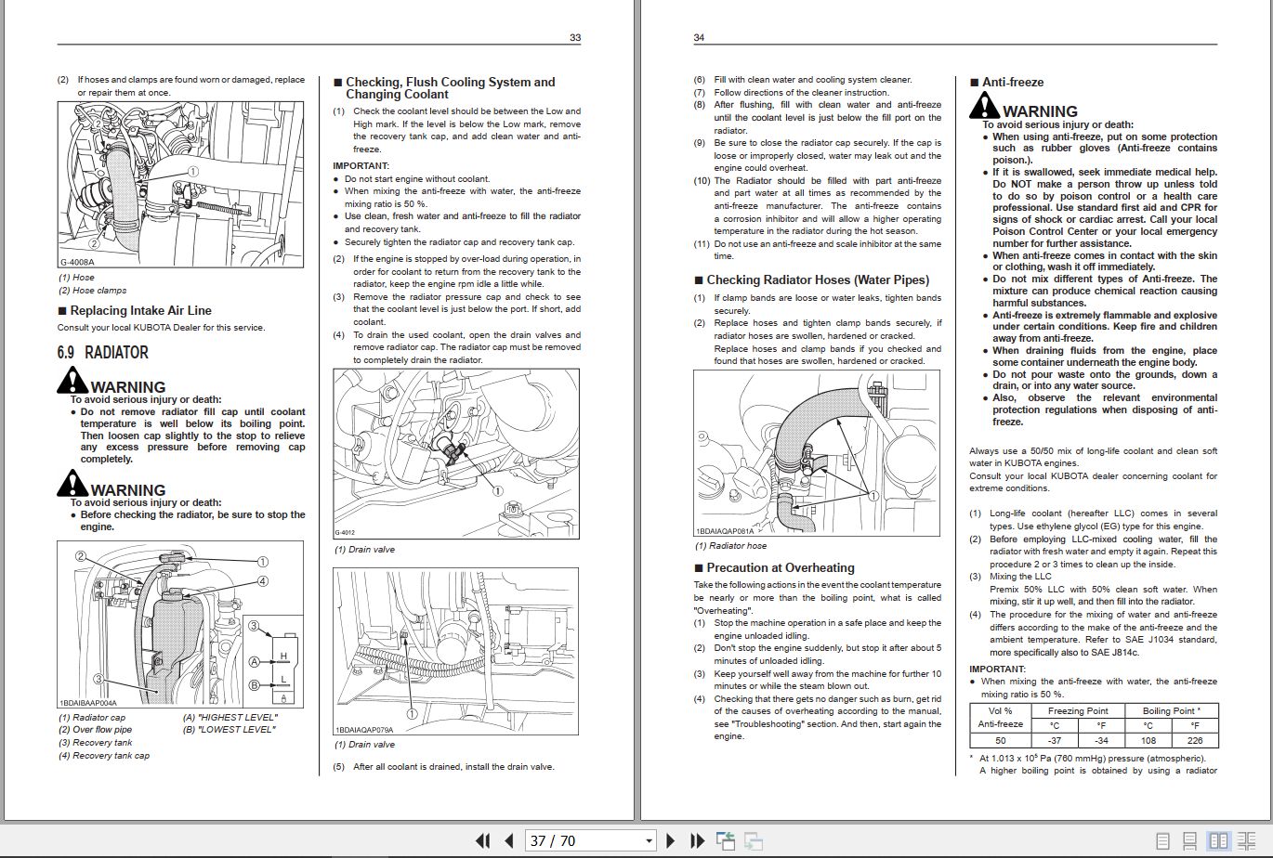Click the radiator cap diagram image

(180, 625)
